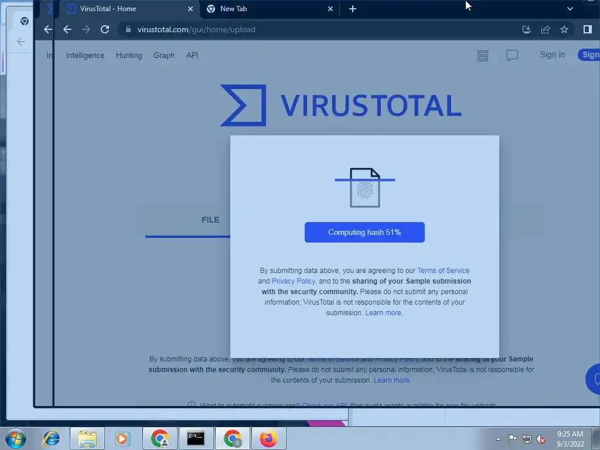Close the New Tab tab
Viewport: 600px width, 450px height.
[330, 9]
